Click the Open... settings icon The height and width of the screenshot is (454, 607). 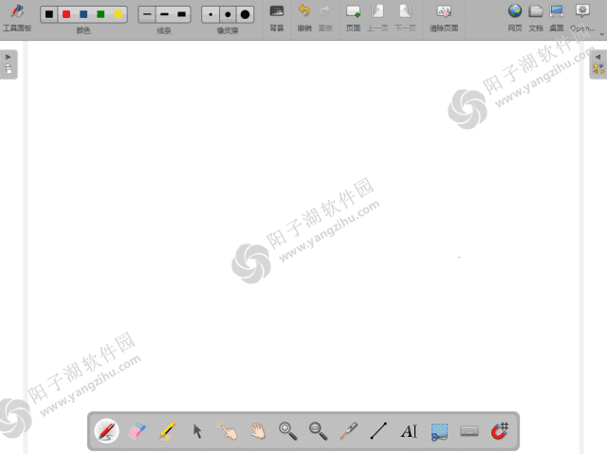(582, 17)
